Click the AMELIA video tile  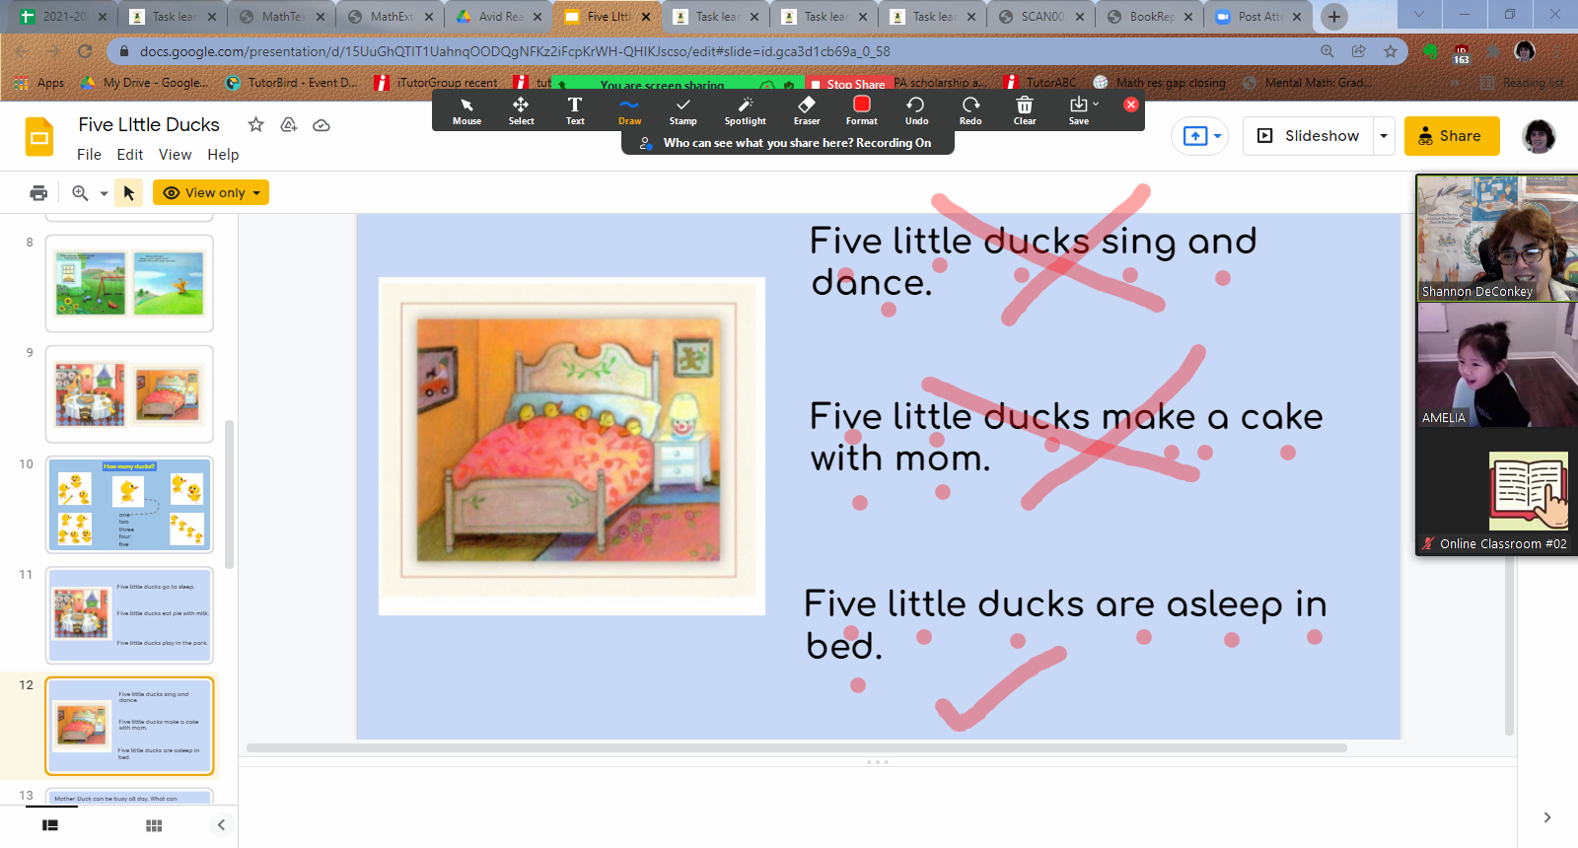(x=1496, y=365)
